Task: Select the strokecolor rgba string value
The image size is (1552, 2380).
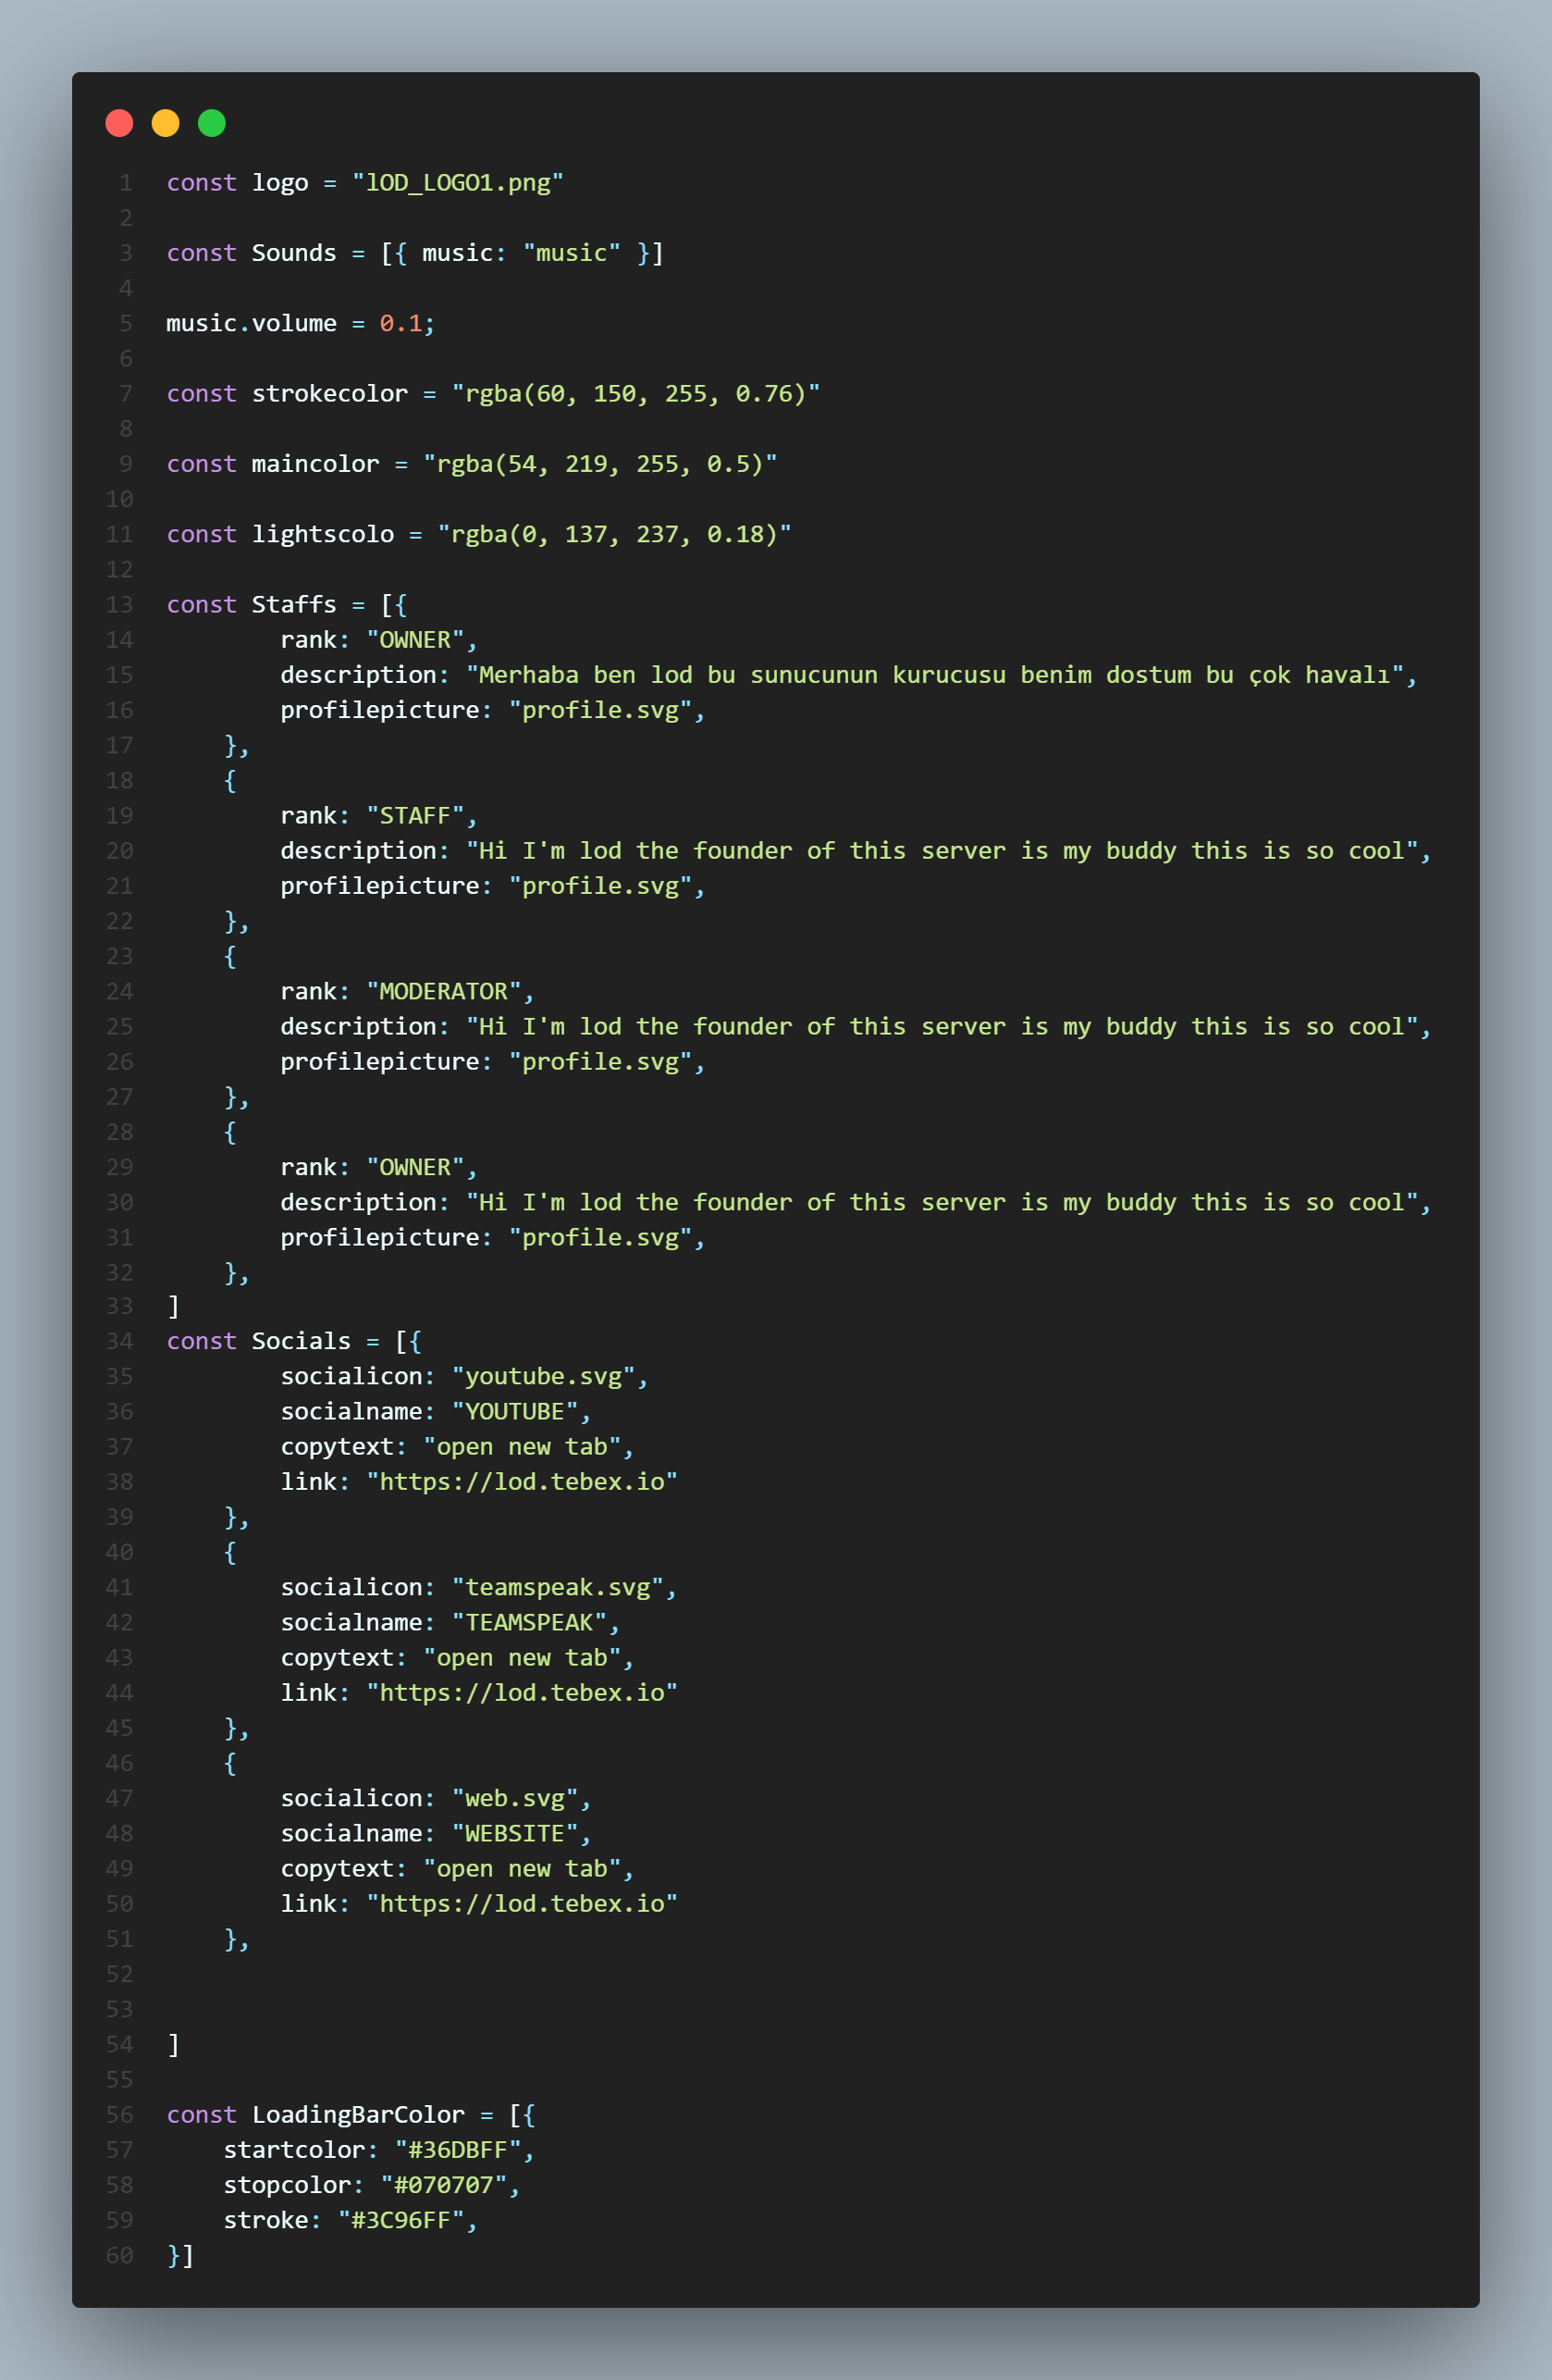Action: (635, 394)
